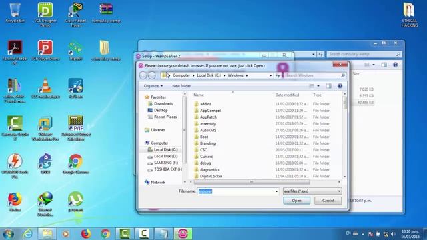Image resolution: width=427 pixels, height=240 pixels.
Task: Open Camtasia Studio desktop shortcut
Action: (x=15, y=128)
